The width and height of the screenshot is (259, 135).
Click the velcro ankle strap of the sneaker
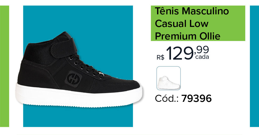64,48
